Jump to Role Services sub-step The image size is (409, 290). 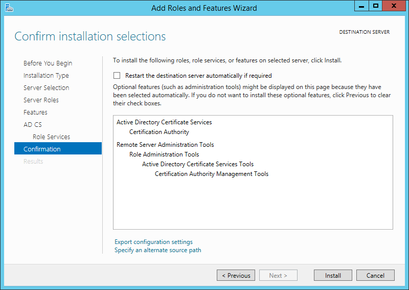(51, 137)
